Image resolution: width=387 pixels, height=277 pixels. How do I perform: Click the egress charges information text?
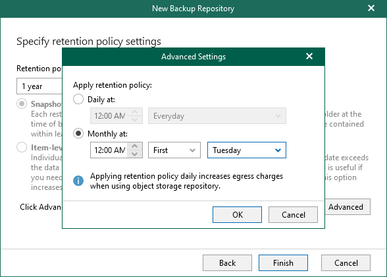186,181
